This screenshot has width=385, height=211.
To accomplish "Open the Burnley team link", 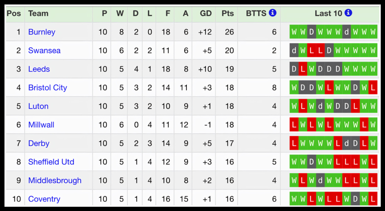I will tap(41, 32).
